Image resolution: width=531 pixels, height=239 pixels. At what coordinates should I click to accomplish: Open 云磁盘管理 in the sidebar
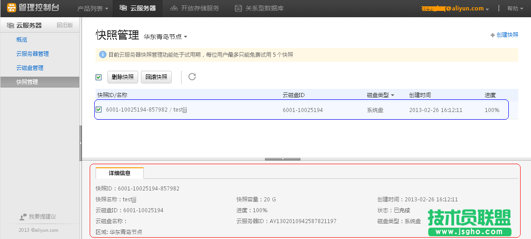point(30,68)
